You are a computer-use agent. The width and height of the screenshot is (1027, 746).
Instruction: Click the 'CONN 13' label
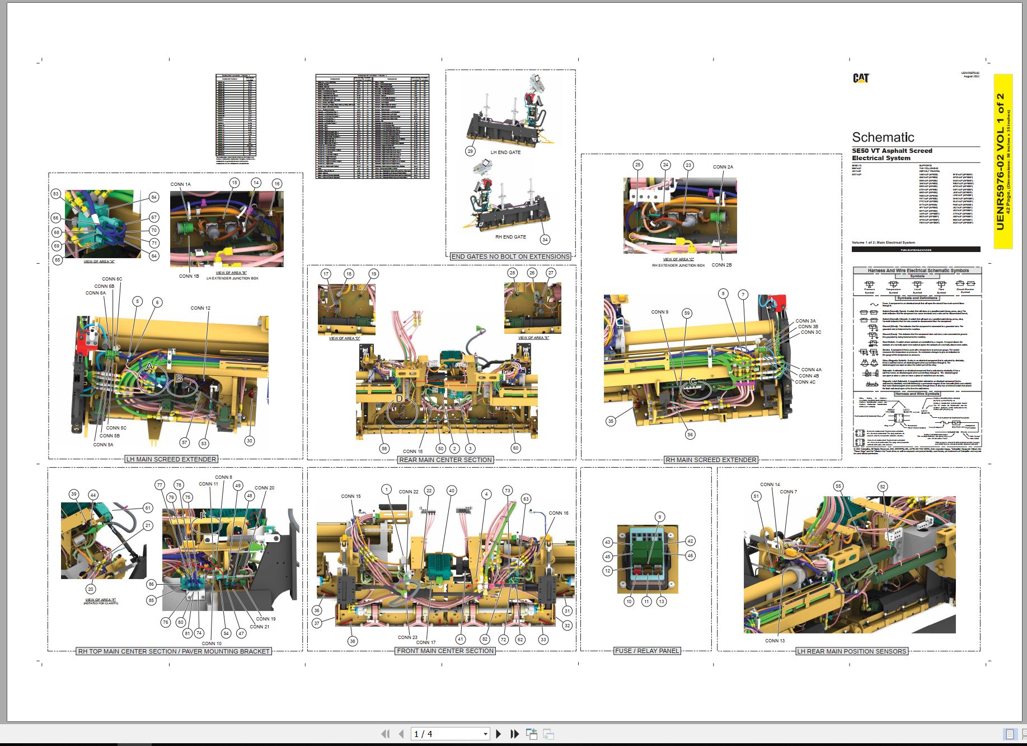click(x=775, y=641)
